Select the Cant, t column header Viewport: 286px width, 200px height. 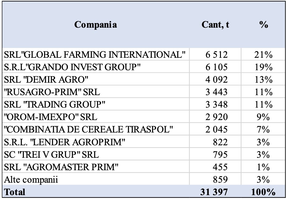[x=215, y=25]
